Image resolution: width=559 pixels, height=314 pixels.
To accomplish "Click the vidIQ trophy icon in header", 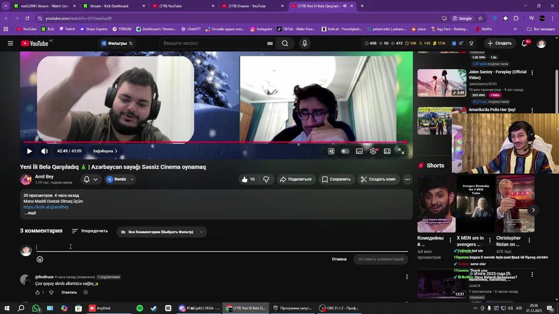I will pyautogui.click(x=471, y=43).
